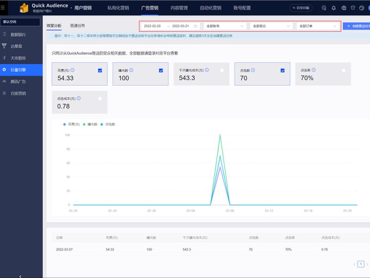Uncheck the 曝光数 metric checkbox
Viewport: 370px width, 278px height.
[x=161, y=70]
